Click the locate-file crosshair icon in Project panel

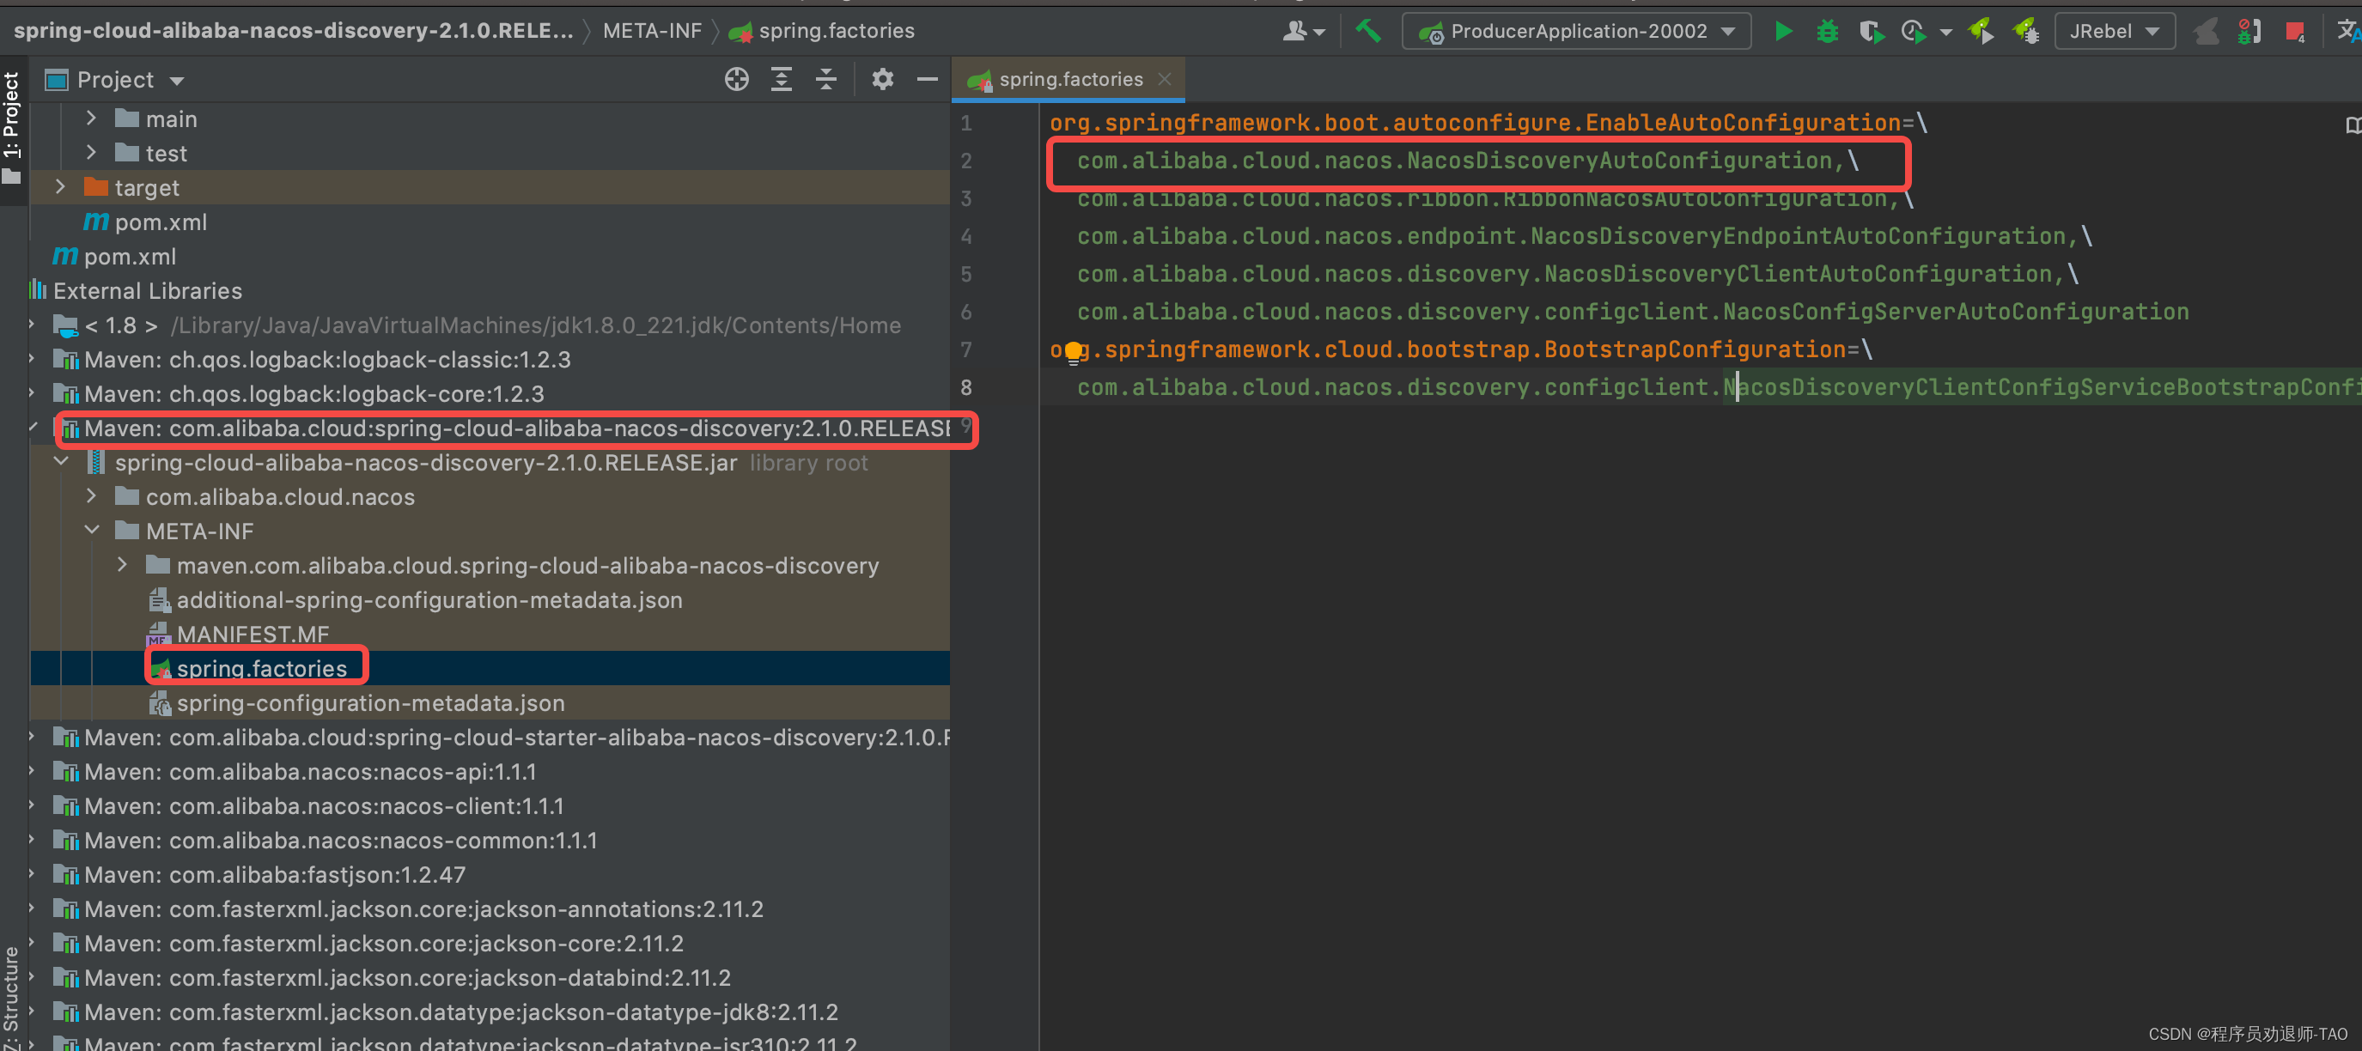(736, 80)
